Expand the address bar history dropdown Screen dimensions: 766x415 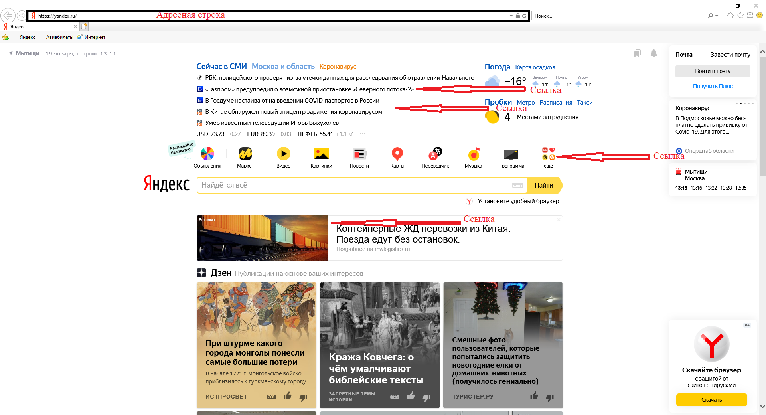click(x=511, y=16)
